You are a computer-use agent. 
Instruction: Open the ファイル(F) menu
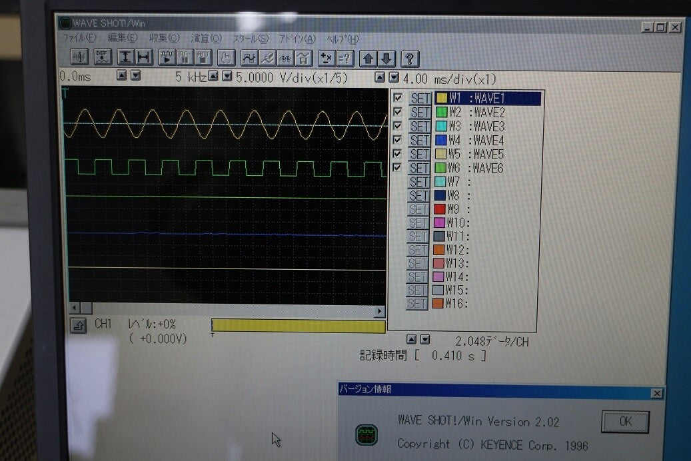(x=80, y=38)
